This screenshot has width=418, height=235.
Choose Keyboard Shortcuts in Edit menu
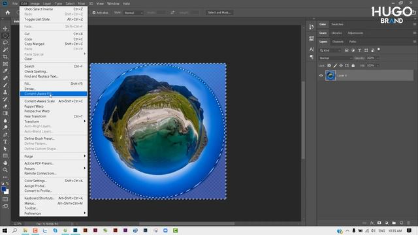pos(54,198)
